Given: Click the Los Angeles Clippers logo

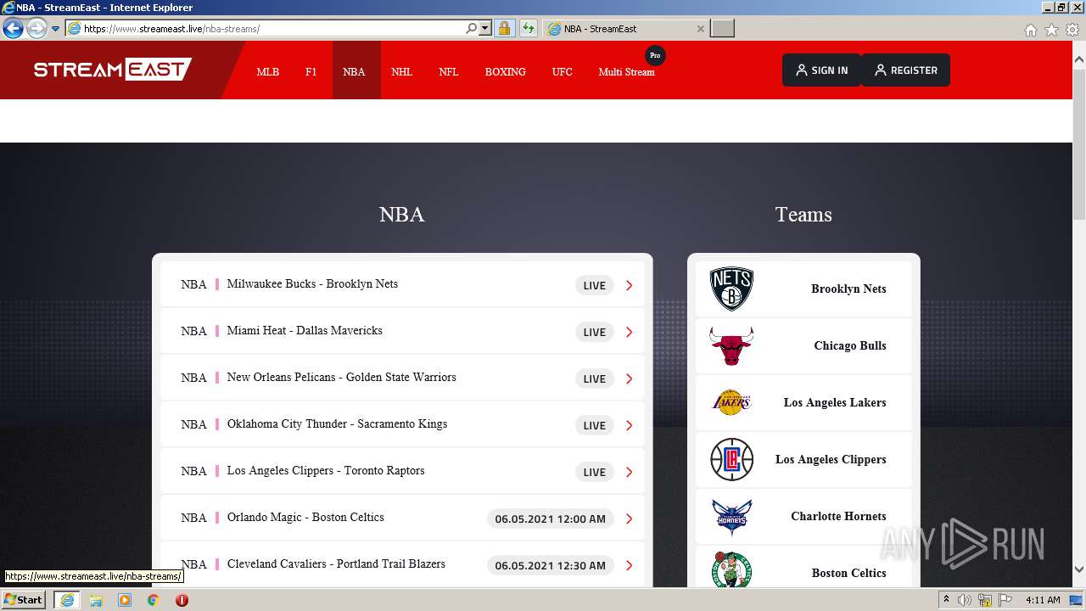Looking at the screenshot, I should coord(731,459).
